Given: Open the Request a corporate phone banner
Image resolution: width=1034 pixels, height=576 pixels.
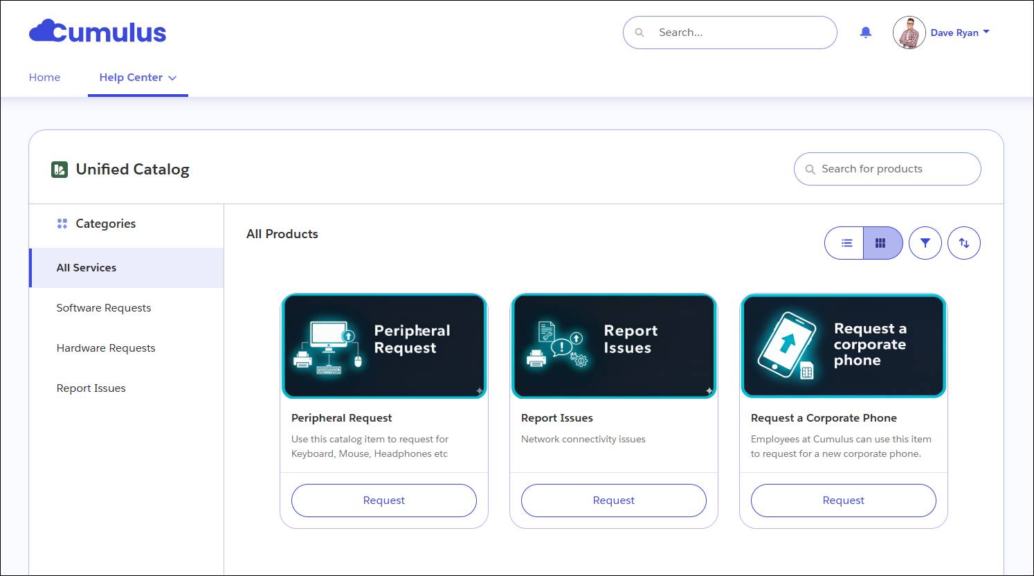Looking at the screenshot, I should tap(844, 346).
